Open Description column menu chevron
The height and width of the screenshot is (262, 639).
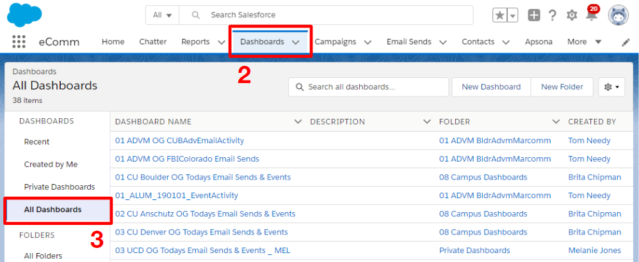click(x=427, y=121)
